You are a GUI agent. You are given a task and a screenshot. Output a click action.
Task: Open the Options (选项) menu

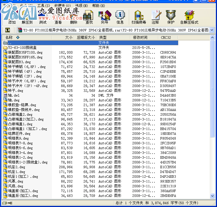[81, 6]
